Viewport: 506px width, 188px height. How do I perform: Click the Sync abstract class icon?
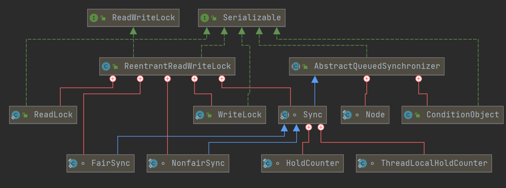coord(285,115)
